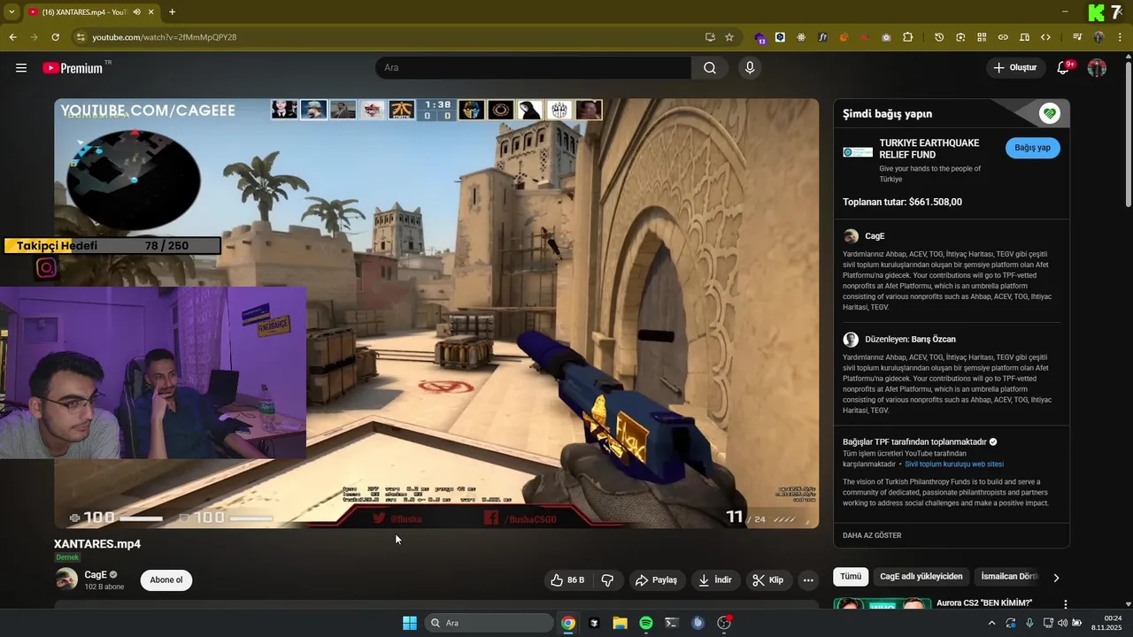Close the XANTARES.mp4 browser tab

tap(151, 12)
